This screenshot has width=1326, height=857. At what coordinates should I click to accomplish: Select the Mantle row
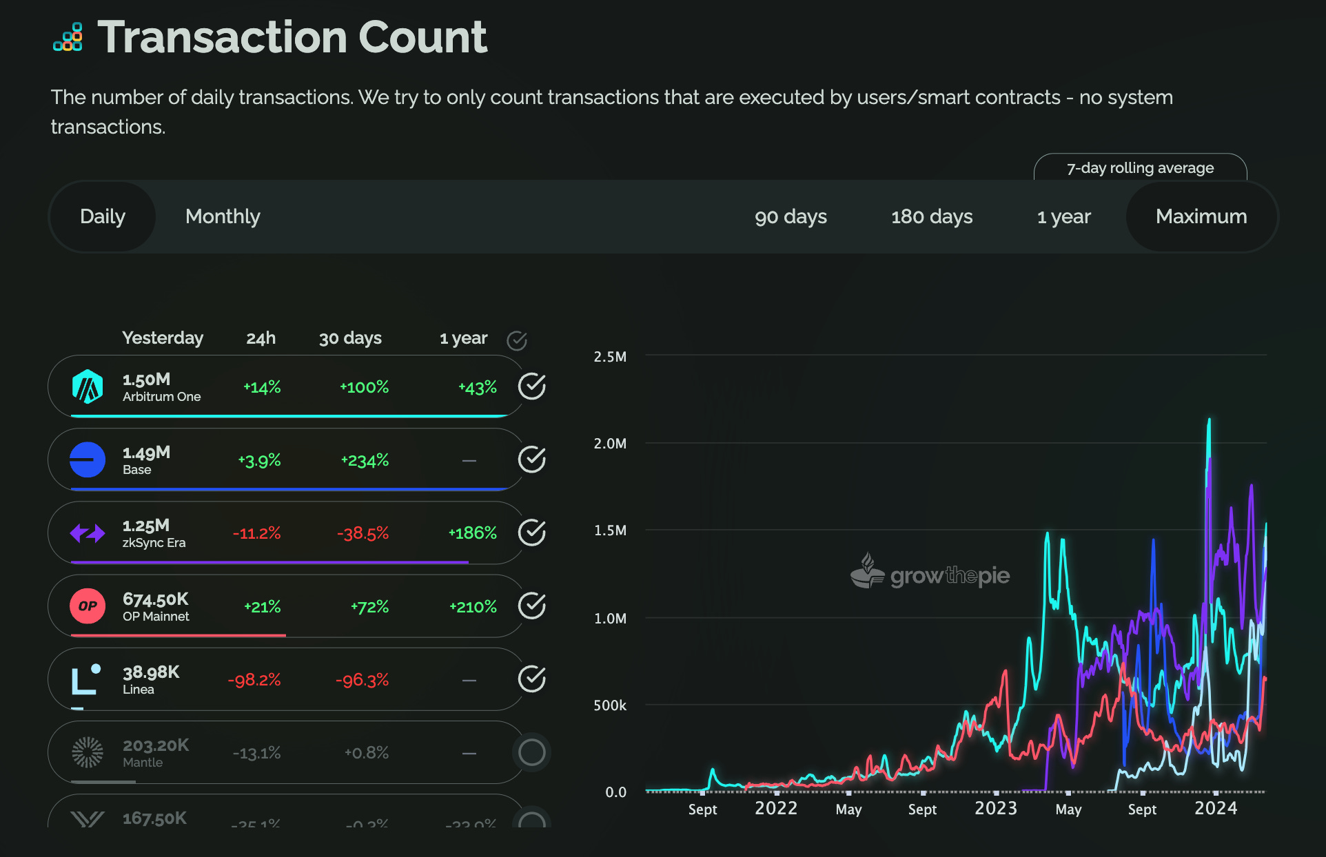286,752
